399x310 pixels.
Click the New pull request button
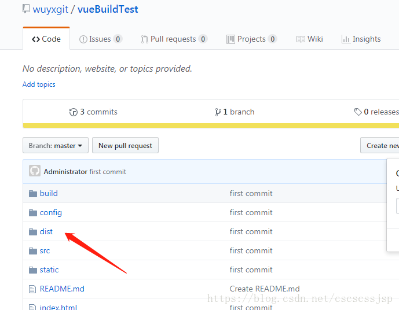125,145
